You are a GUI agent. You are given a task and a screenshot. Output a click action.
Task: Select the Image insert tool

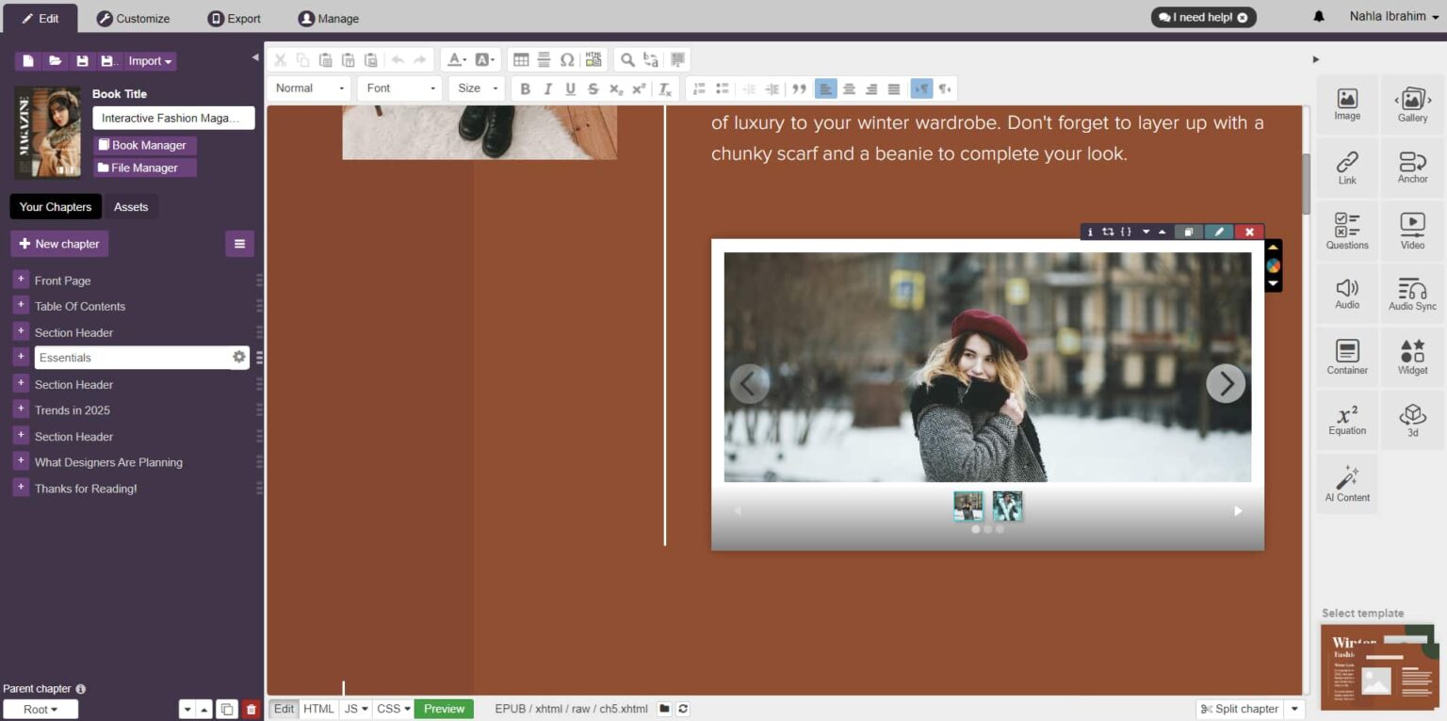tap(1346, 104)
